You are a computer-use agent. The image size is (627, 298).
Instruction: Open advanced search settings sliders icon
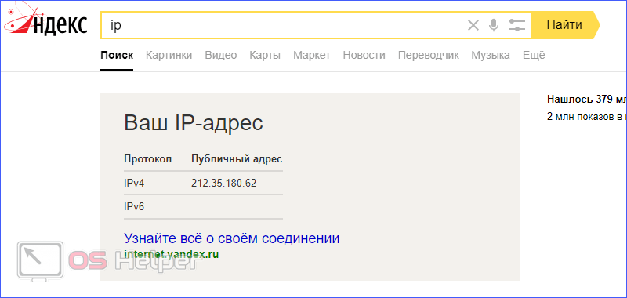516,26
